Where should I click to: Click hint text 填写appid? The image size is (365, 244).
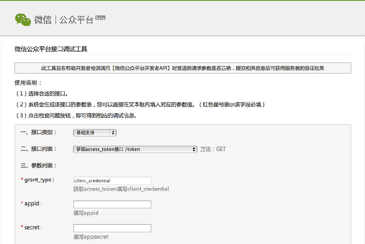coord(86,213)
